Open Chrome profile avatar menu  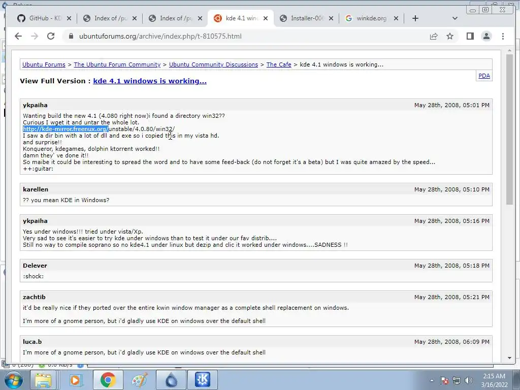(x=486, y=36)
